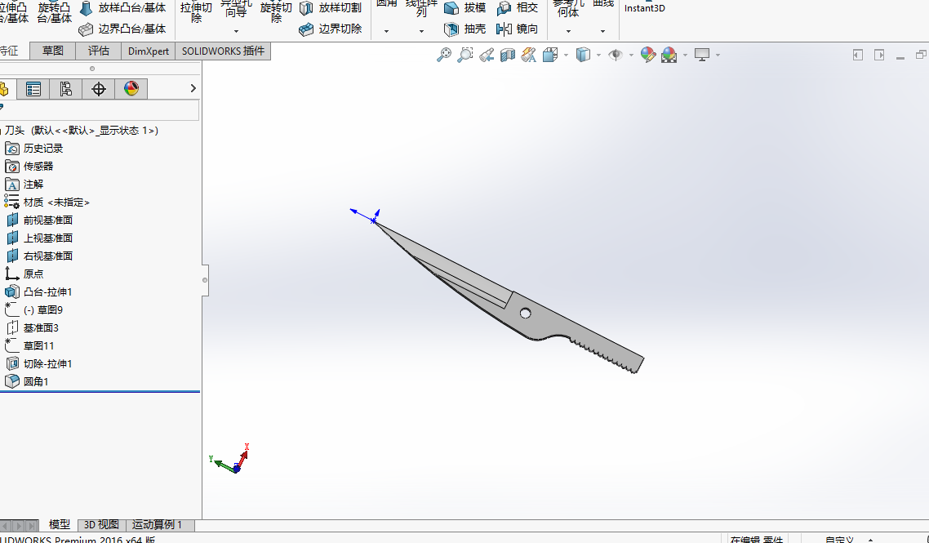Image resolution: width=929 pixels, height=543 pixels.
Task: Select Zoom to Area tool
Action: click(x=465, y=56)
